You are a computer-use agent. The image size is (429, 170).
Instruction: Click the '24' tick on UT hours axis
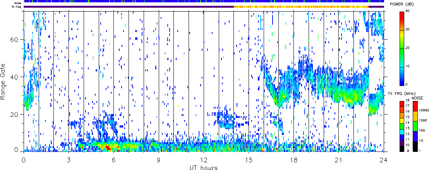point(384,160)
